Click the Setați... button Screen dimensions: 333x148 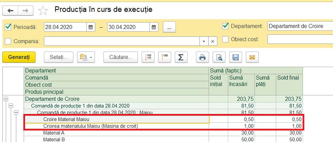click(x=59, y=57)
